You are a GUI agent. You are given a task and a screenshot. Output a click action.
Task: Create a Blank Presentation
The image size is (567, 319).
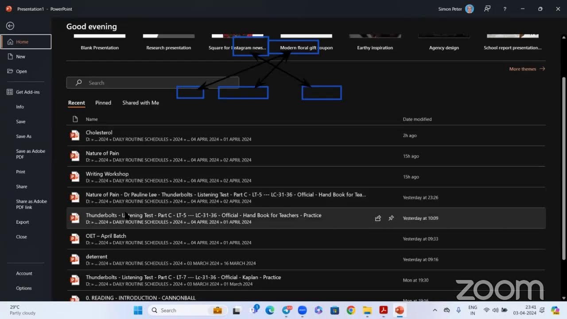click(x=100, y=43)
